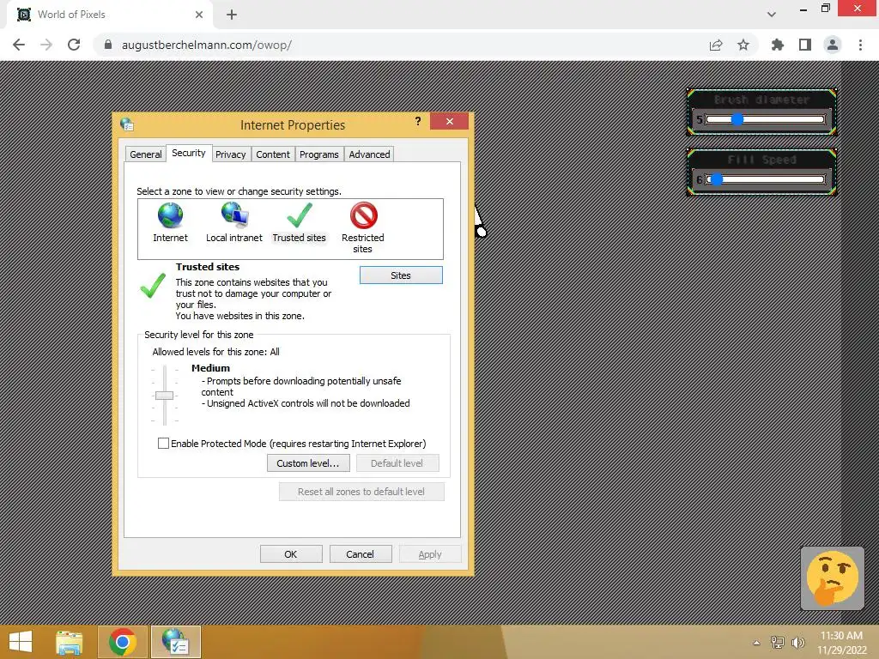Open the tab search chevron
The width and height of the screenshot is (879, 659).
[772, 15]
